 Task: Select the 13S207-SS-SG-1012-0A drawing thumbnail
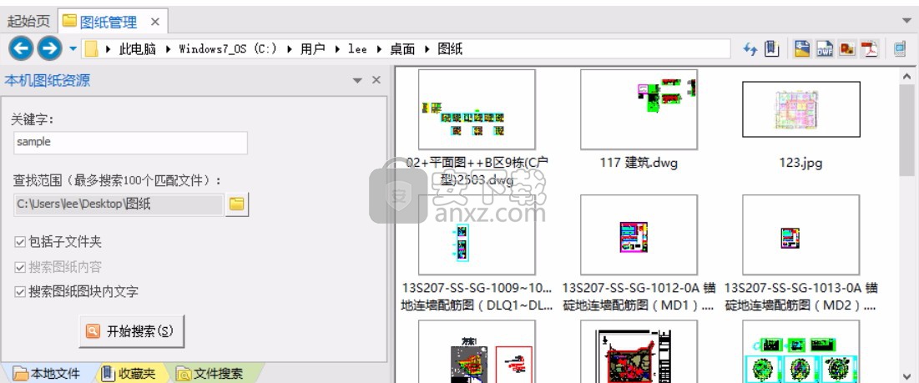(x=639, y=234)
